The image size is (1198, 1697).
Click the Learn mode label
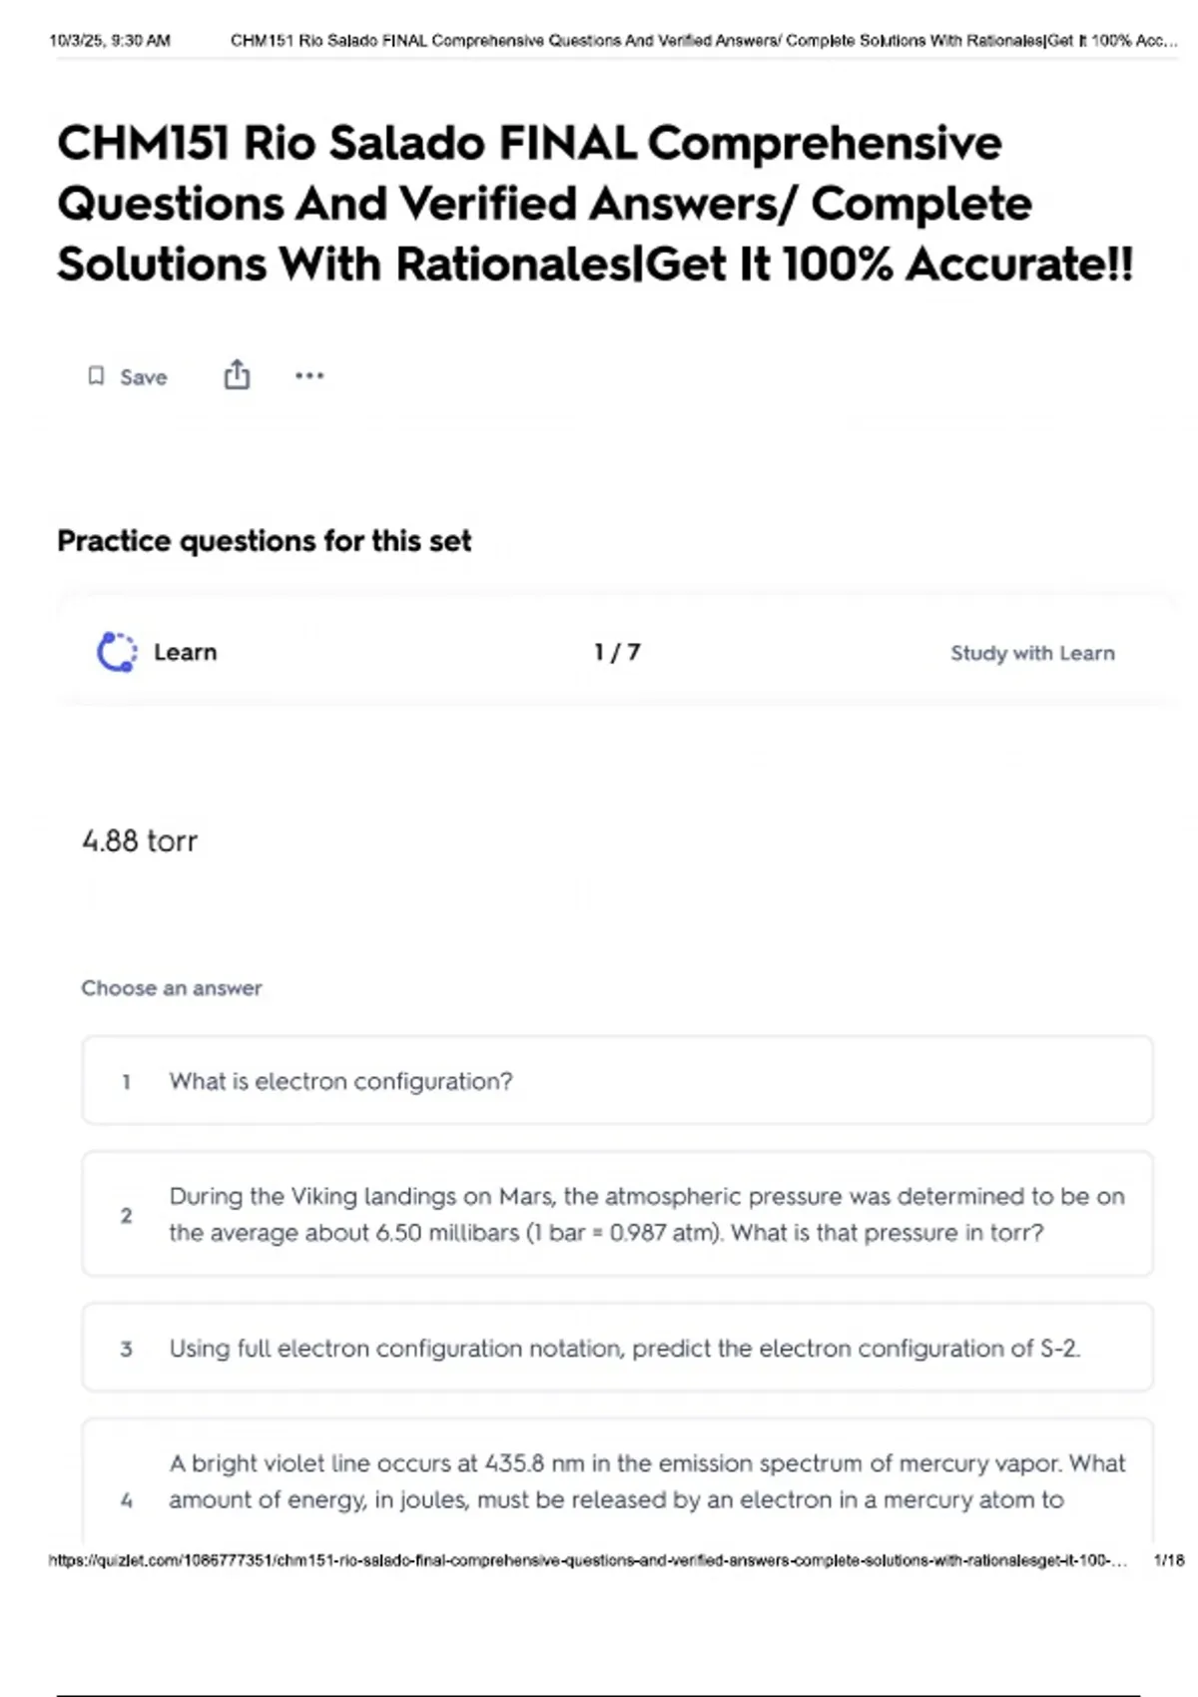point(185,652)
